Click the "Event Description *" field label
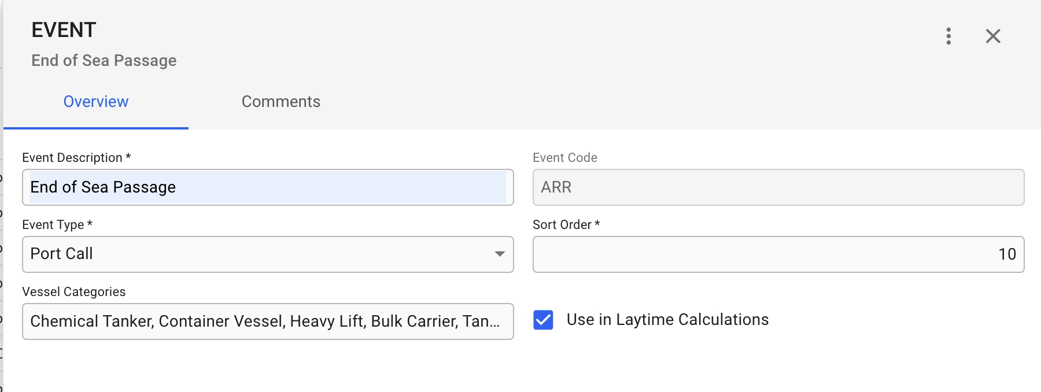 click(x=76, y=158)
